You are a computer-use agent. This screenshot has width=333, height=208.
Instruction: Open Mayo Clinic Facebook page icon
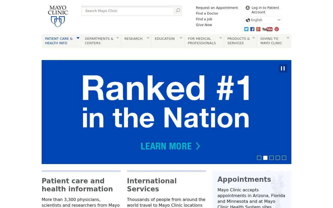point(252,29)
